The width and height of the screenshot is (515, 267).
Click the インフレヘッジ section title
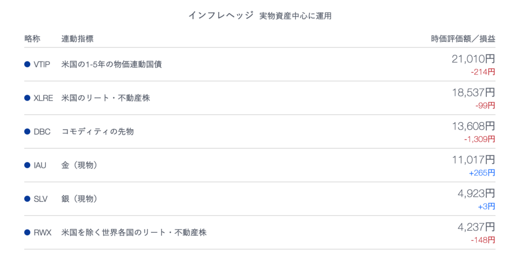point(221,15)
